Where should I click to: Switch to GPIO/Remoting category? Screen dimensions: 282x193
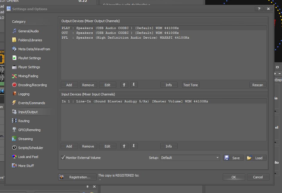[x=29, y=130]
